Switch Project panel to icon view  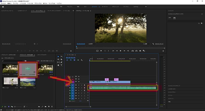click(x=9, y=107)
